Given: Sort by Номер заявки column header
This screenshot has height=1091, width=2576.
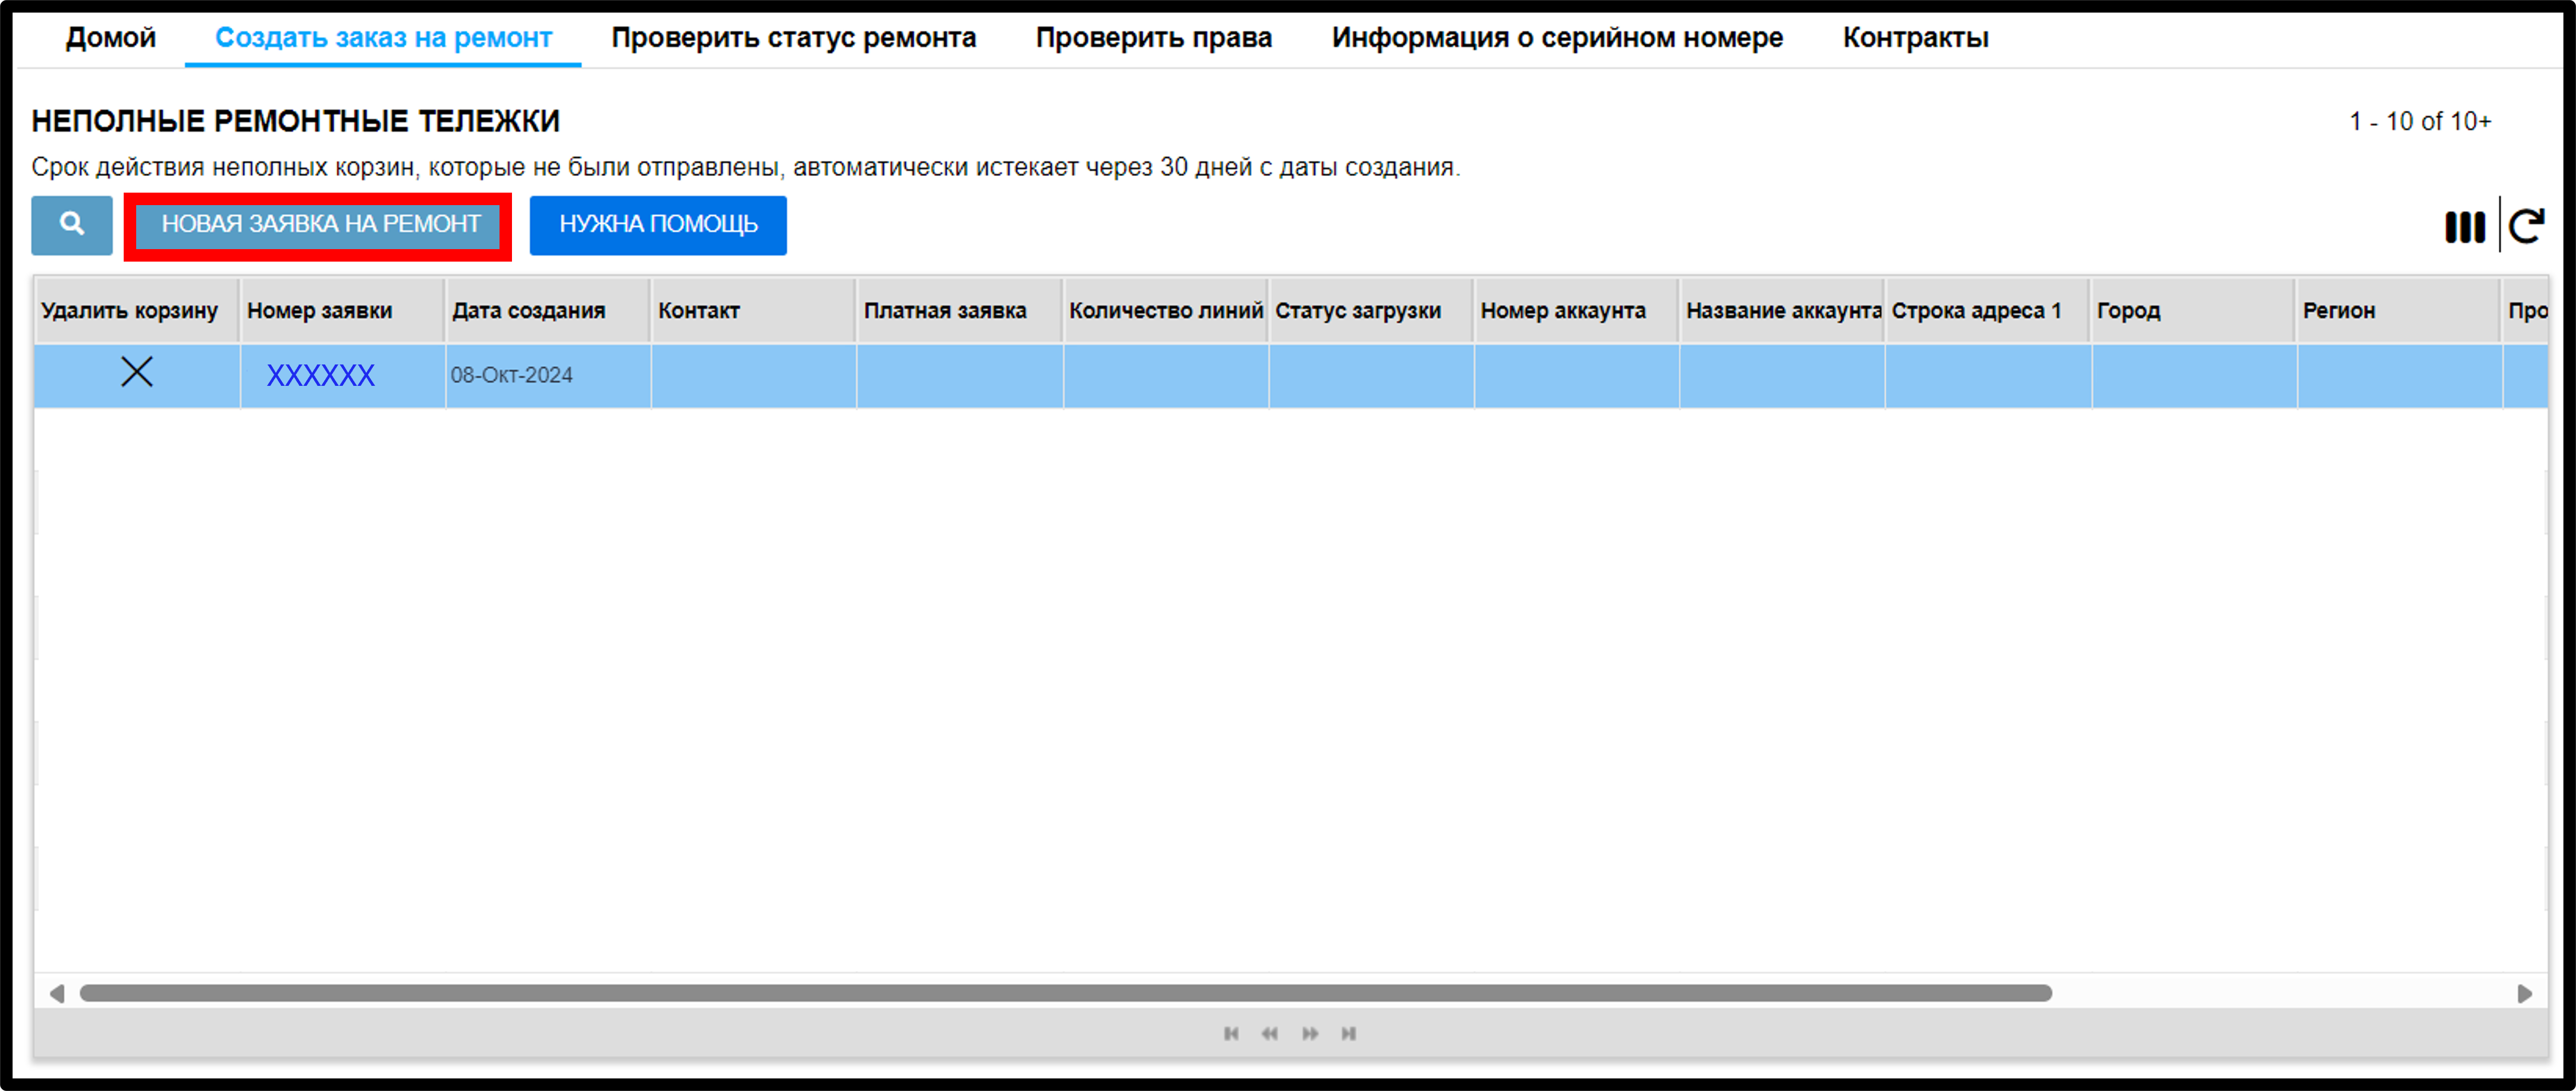Looking at the screenshot, I should [342, 311].
